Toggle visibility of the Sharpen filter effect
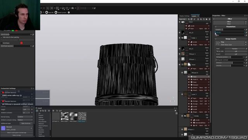Image resolution: width=248 pixels, height=140 pixels. [x=189, y=85]
